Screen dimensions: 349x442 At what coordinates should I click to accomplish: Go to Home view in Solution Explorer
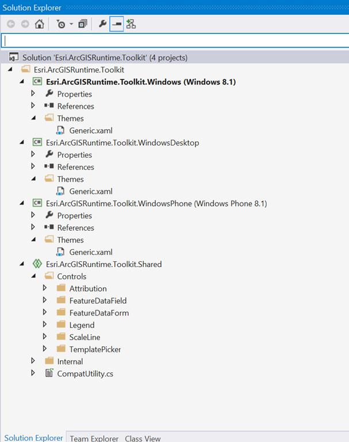[x=40, y=24]
